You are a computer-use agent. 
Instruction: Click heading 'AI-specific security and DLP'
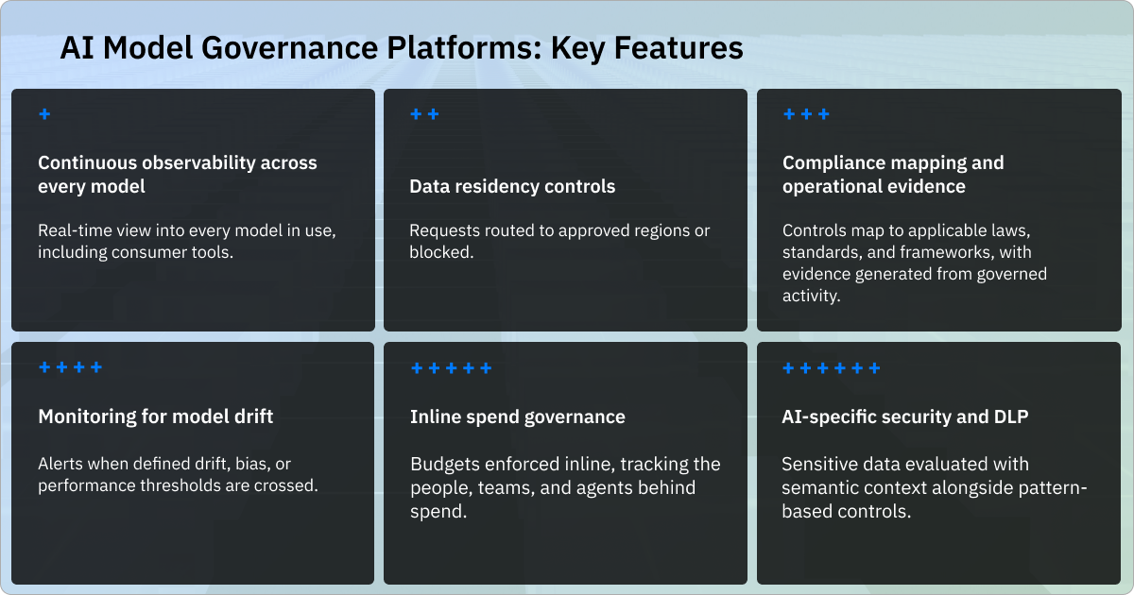click(905, 416)
